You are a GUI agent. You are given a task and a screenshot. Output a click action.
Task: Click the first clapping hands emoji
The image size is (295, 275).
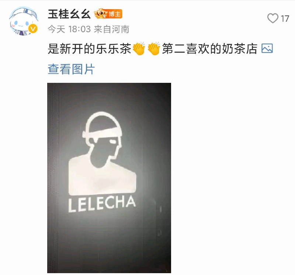[x=139, y=49]
